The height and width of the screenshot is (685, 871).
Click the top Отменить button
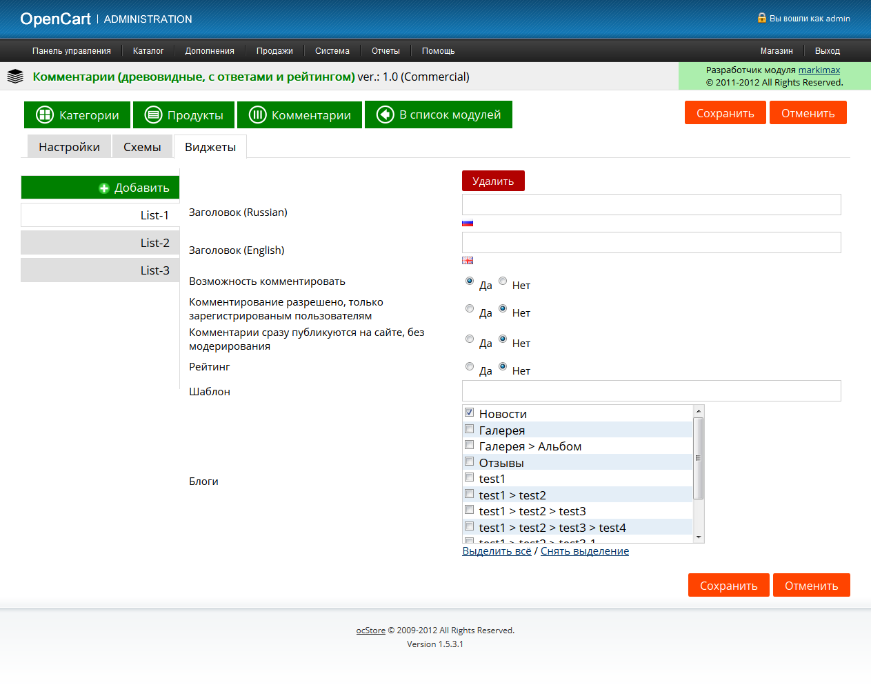click(x=808, y=113)
